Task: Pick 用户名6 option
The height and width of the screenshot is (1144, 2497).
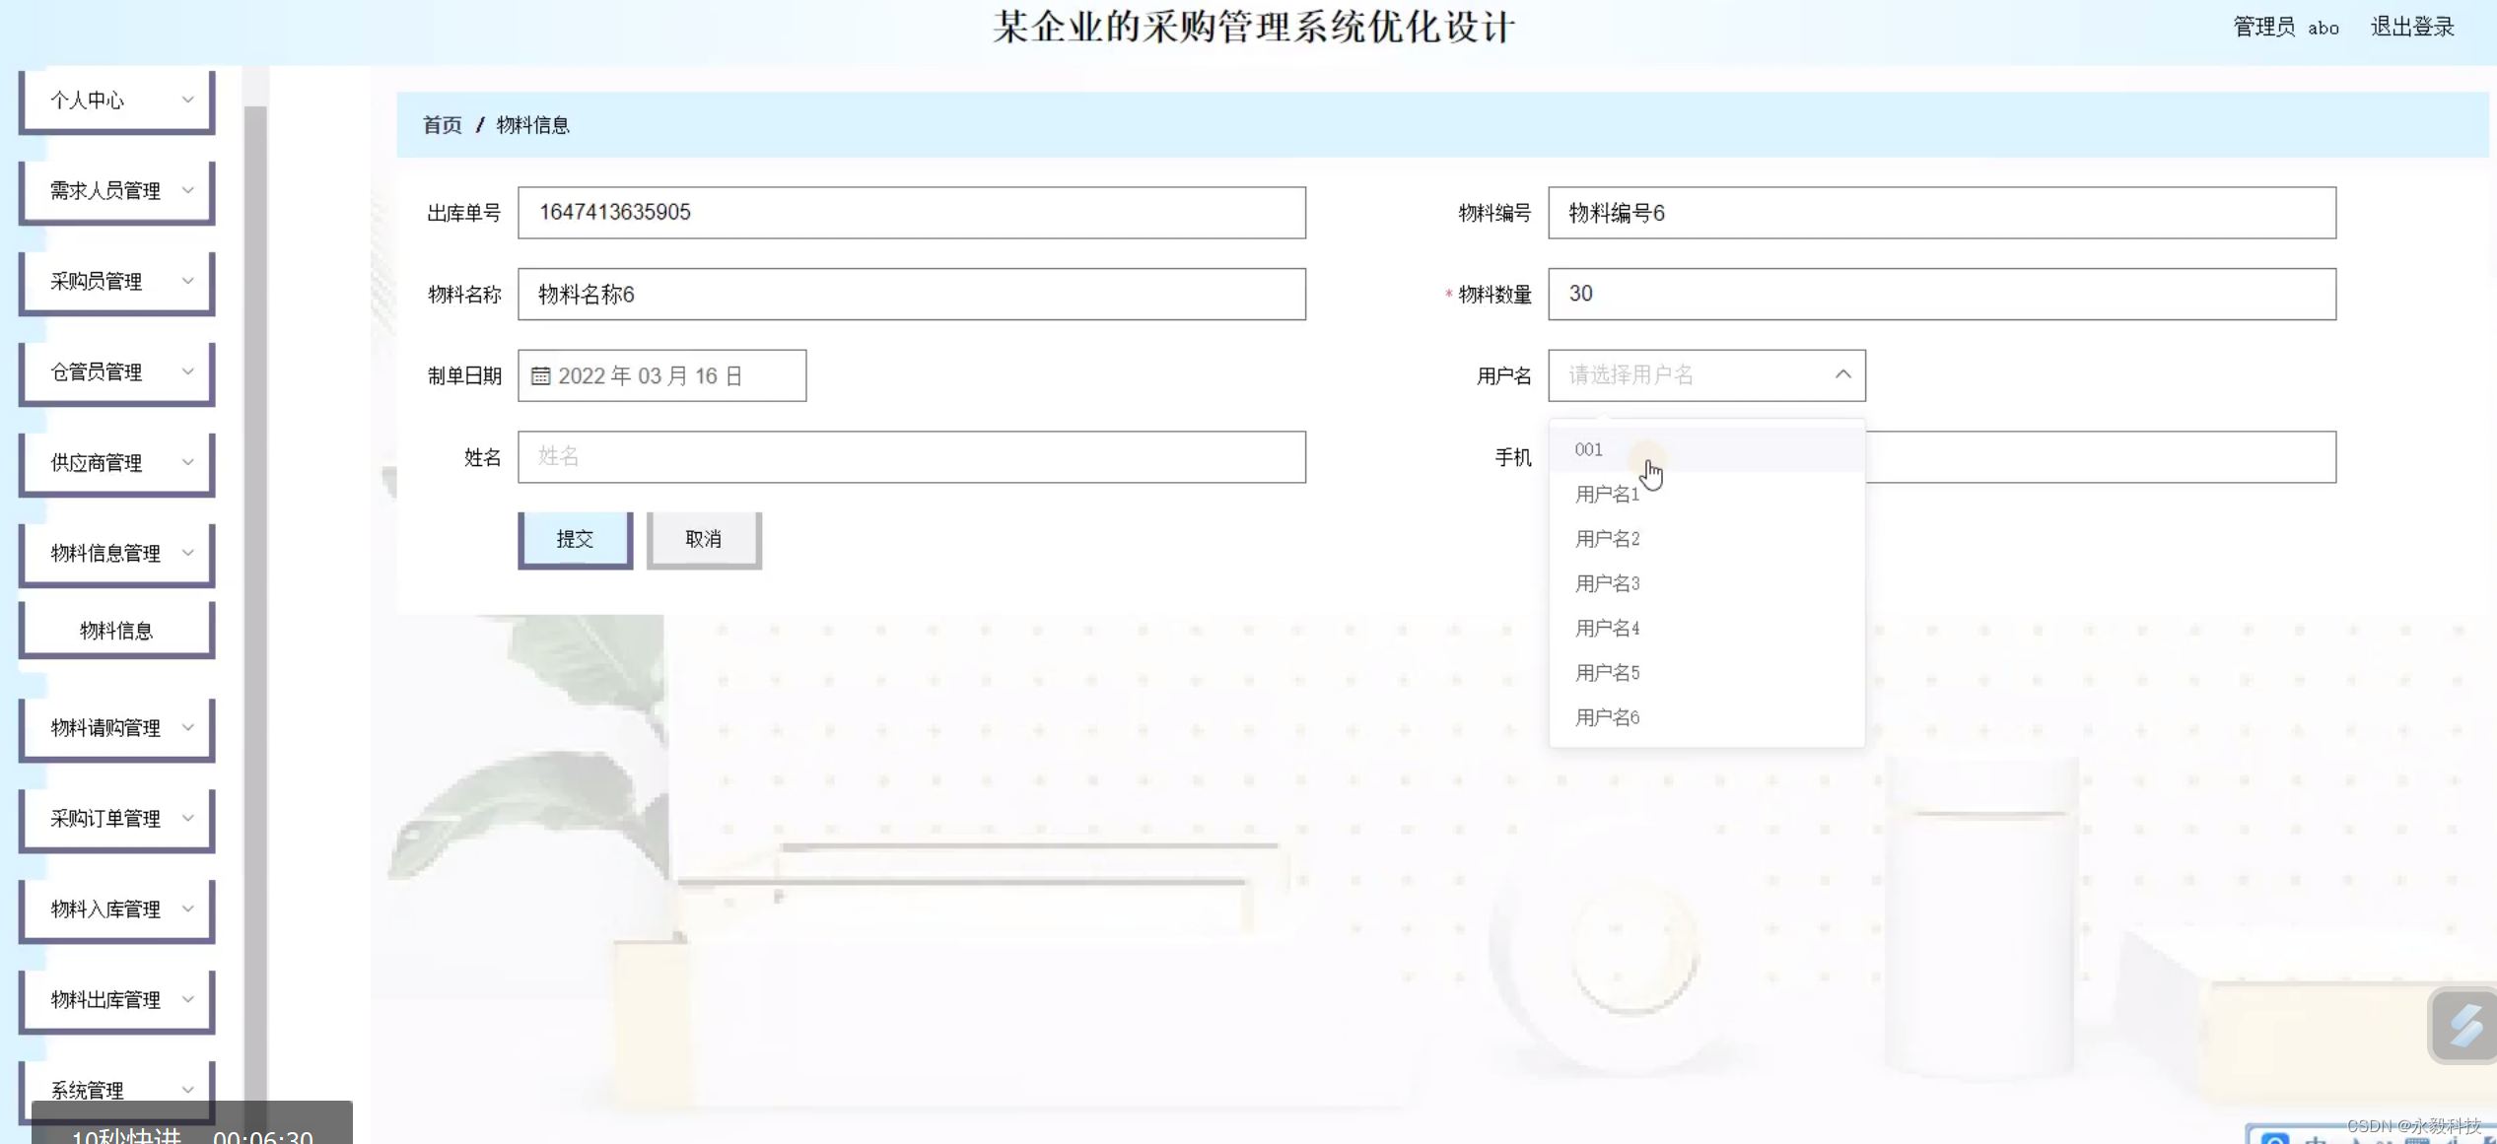Action: [1607, 717]
